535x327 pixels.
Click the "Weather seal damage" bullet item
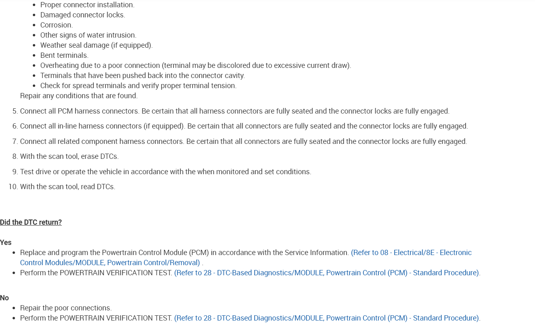pos(96,45)
